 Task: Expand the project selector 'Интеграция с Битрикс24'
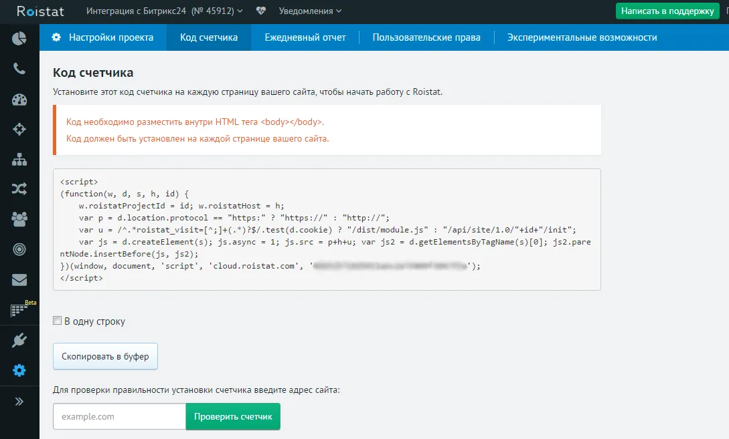[165, 11]
